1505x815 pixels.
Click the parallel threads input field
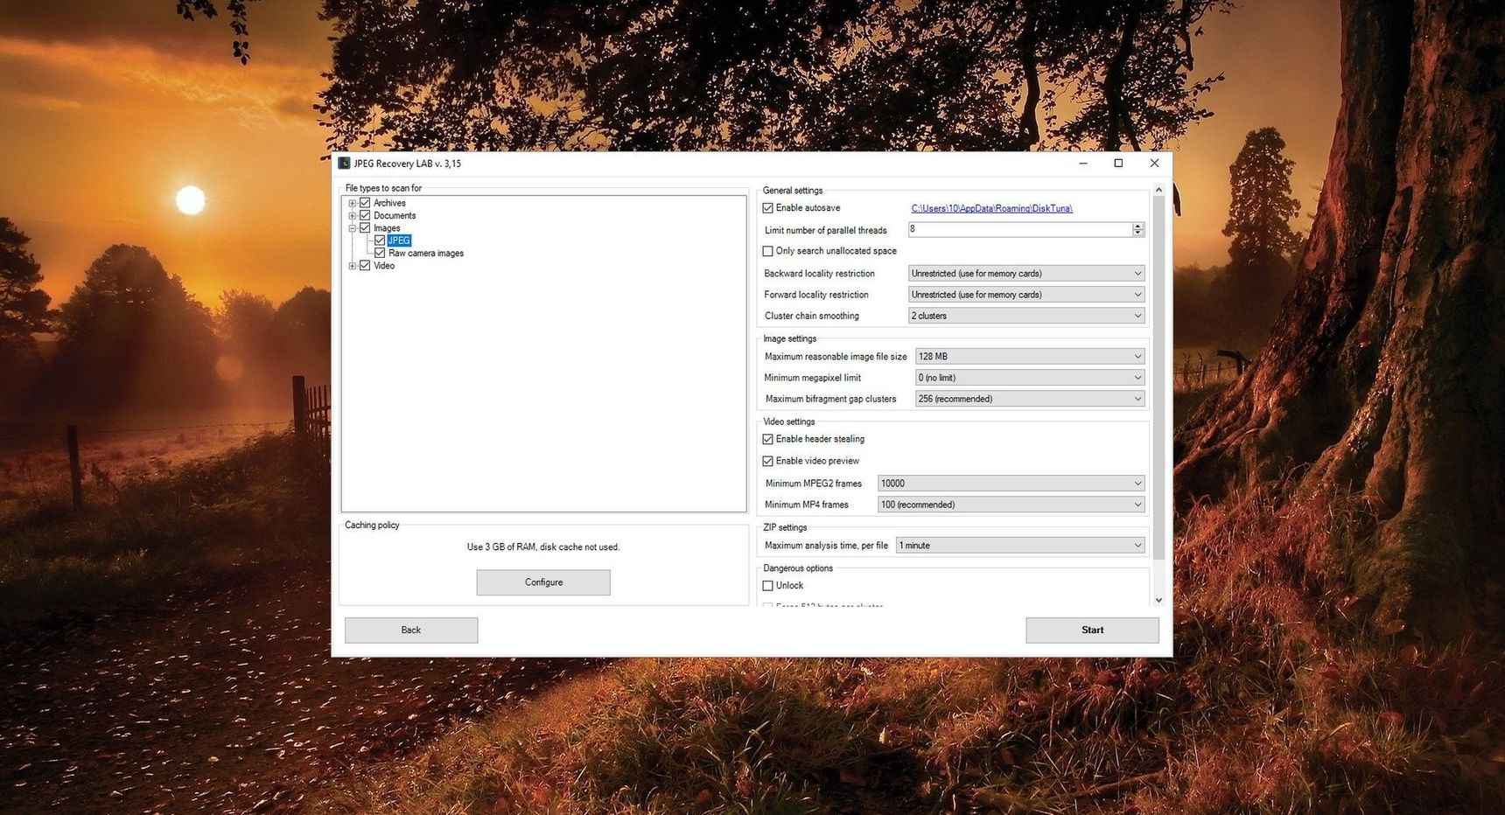pos(1019,229)
